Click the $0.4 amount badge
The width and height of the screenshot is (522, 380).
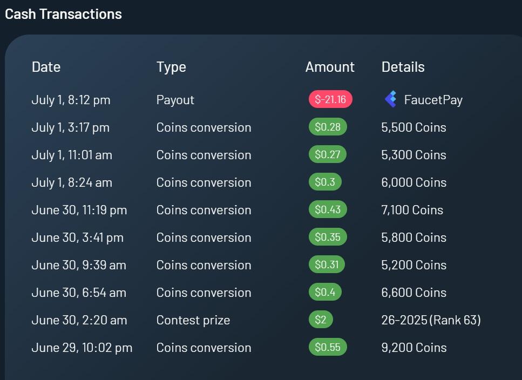point(325,292)
